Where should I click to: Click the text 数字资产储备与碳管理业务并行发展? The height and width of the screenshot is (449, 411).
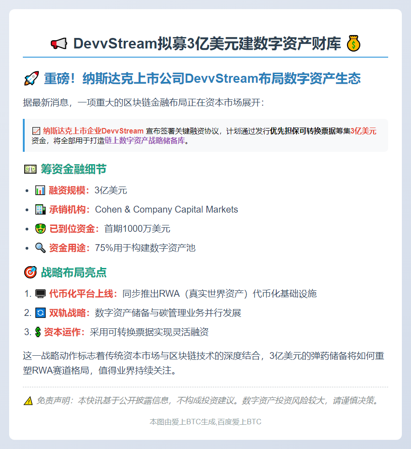coord(168,313)
